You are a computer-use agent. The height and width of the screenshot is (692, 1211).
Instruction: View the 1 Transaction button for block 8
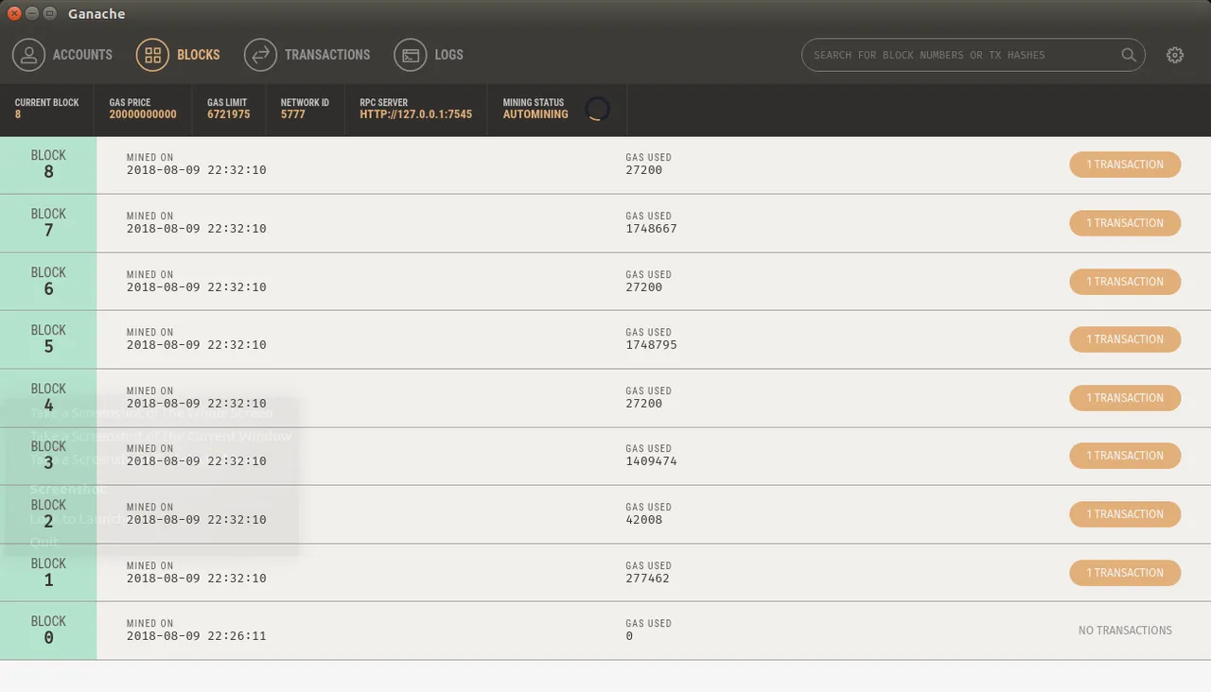pyautogui.click(x=1125, y=164)
